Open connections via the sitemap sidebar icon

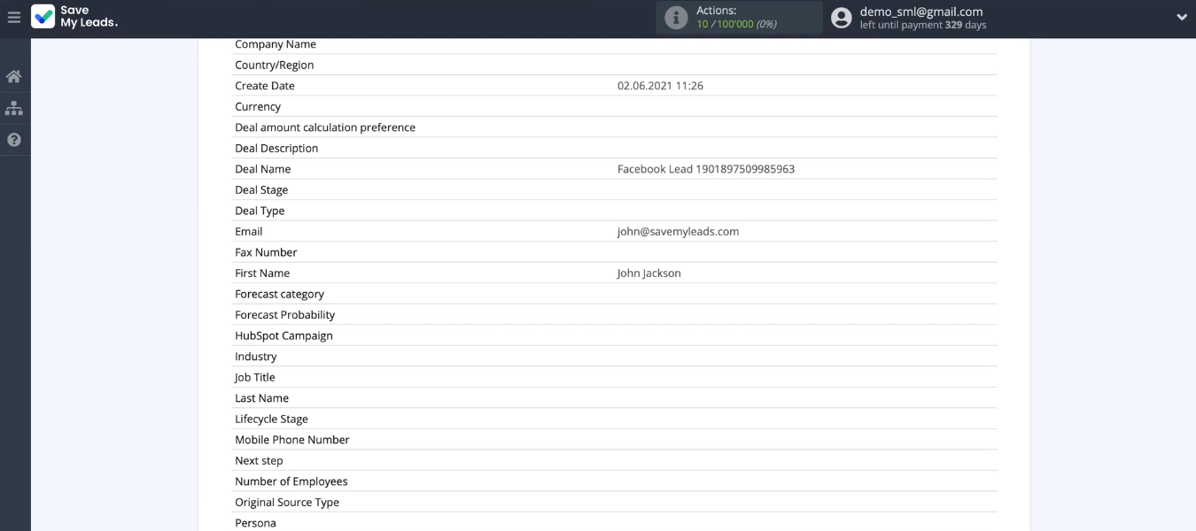tap(14, 108)
